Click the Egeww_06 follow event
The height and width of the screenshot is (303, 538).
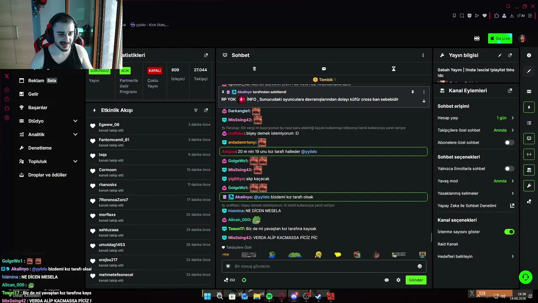[x=150, y=127]
